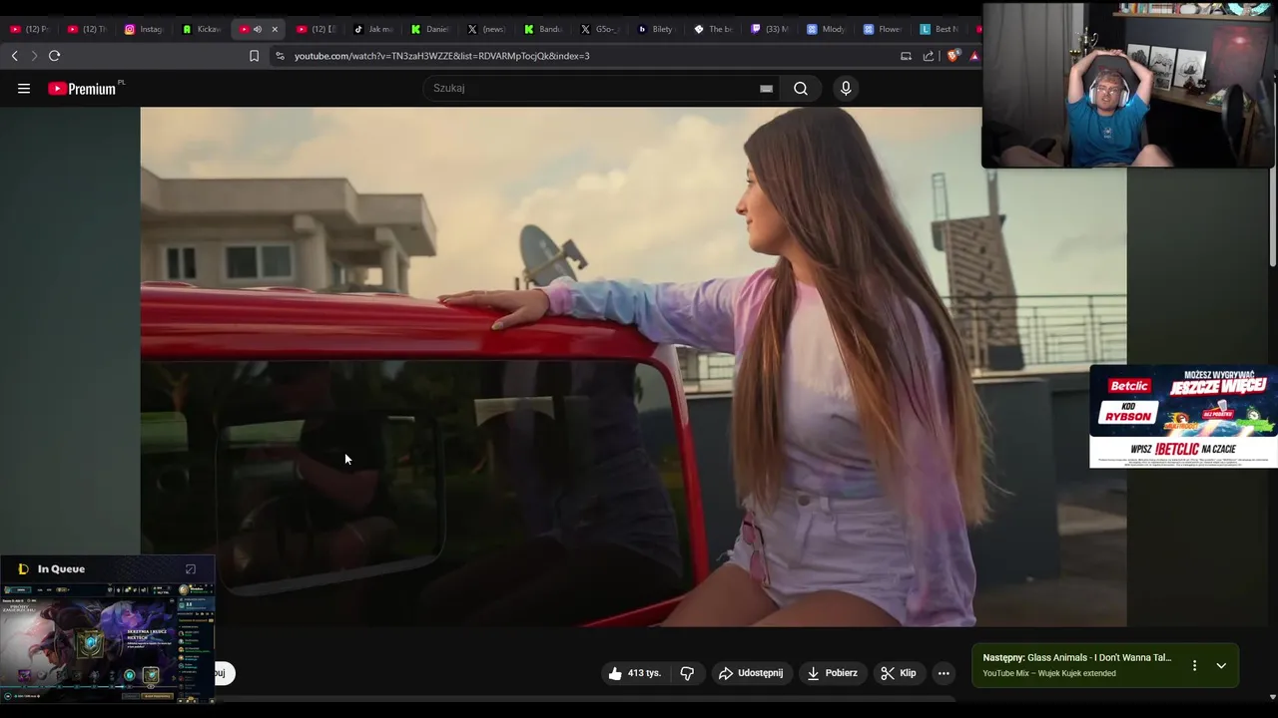Click the streamer webcam overlay
1278x718 pixels.
(1128, 85)
